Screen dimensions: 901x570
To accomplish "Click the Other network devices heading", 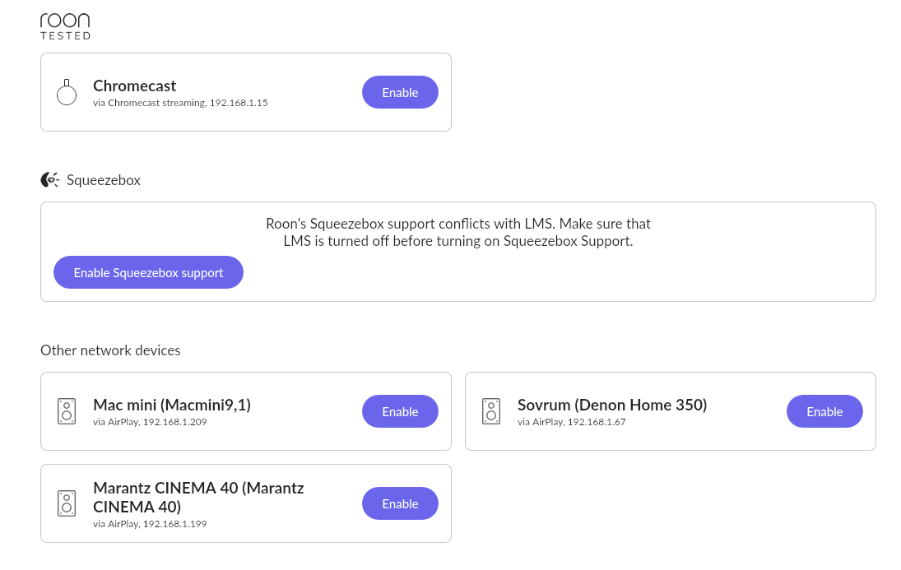I will click(x=110, y=350).
